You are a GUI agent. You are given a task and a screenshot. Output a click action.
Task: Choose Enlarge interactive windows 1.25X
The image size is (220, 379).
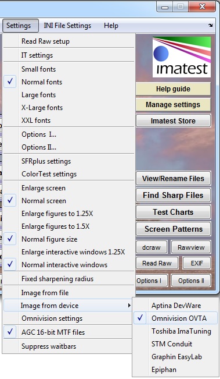[x=68, y=252]
